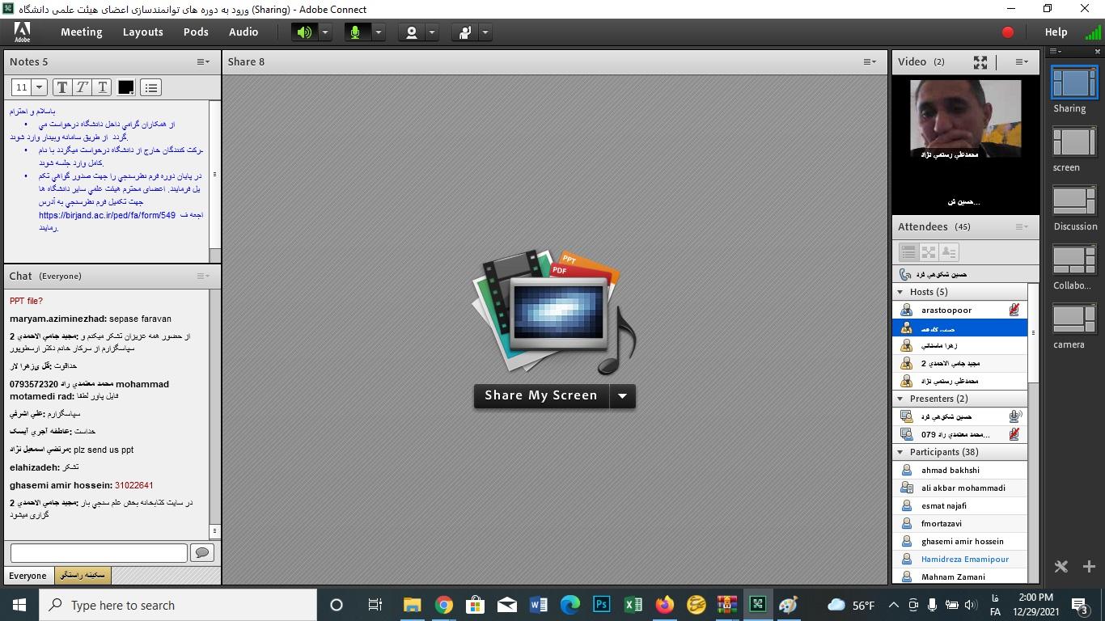Select host arastoopoor in attendees
This screenshot has width=1105, height=621.
959,310
